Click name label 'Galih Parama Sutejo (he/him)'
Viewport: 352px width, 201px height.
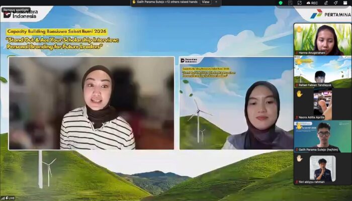(x=318, y=150)
